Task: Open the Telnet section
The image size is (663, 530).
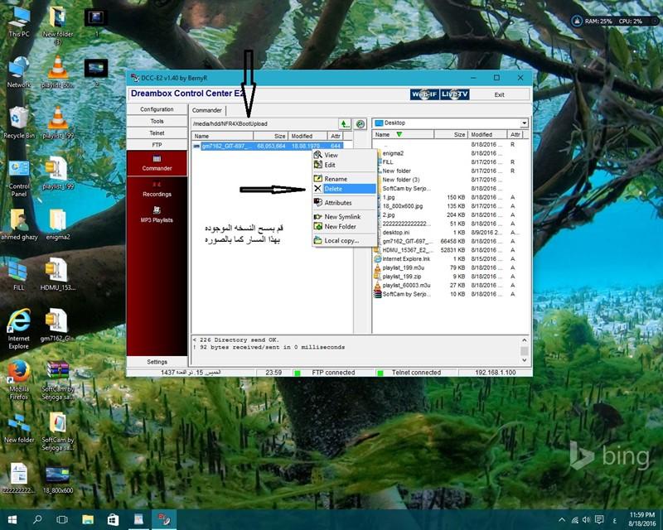Action: click(x=157, y=132)
